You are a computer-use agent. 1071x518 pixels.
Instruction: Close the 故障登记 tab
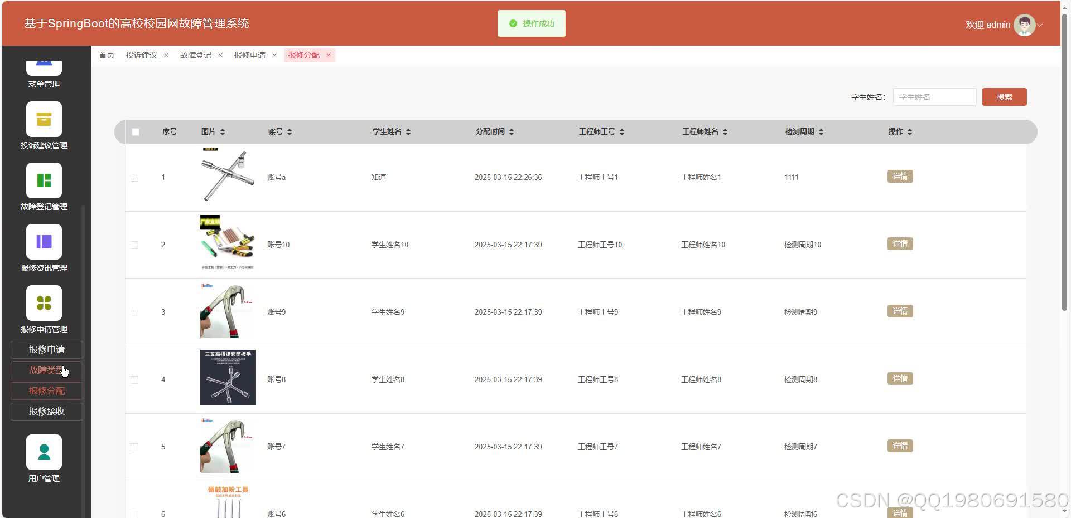[220, 55]
